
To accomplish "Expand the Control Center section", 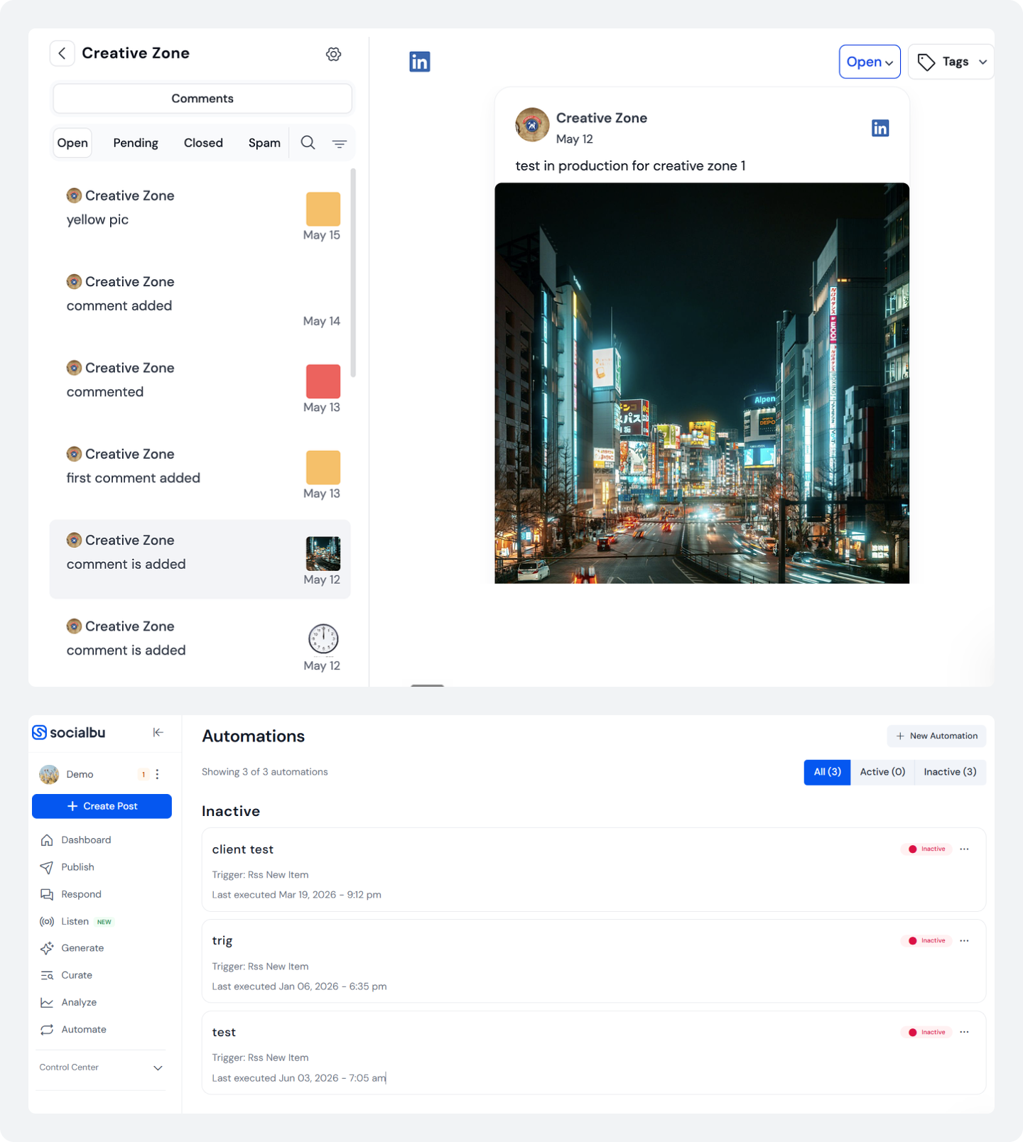I will [101, 1067].
